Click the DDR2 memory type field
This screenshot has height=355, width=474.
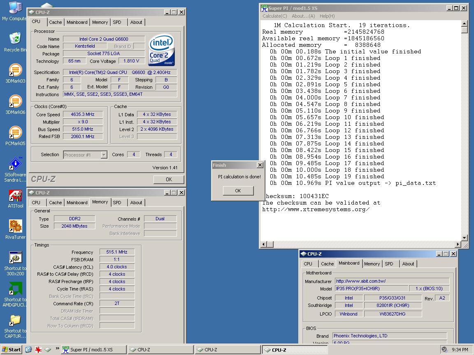(x=74, y=219)
